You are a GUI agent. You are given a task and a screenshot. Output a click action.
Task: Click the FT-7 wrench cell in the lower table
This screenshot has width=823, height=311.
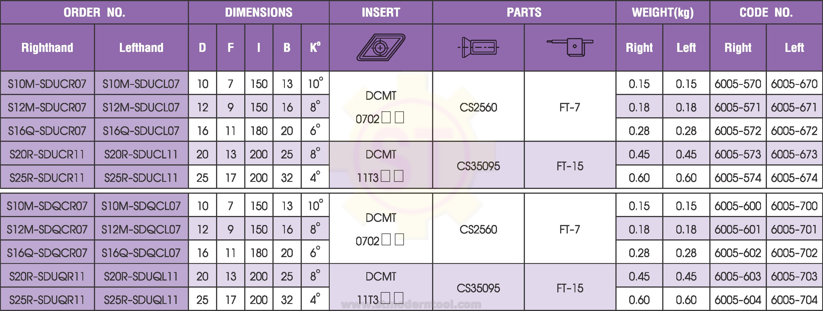pyautogui.click(x=570, y=229)
